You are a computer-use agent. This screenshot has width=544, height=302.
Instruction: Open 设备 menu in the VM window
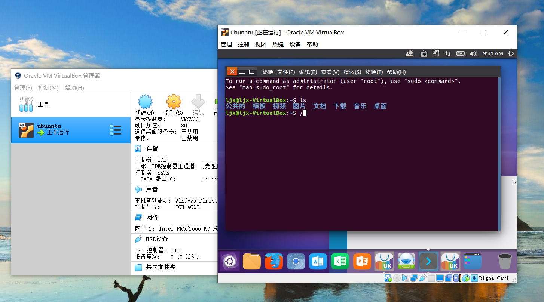tap(295, 44)
